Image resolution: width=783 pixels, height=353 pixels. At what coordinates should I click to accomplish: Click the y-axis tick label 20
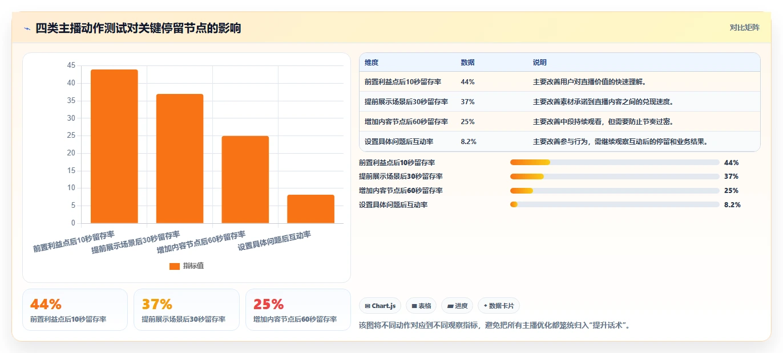(71, 153)
